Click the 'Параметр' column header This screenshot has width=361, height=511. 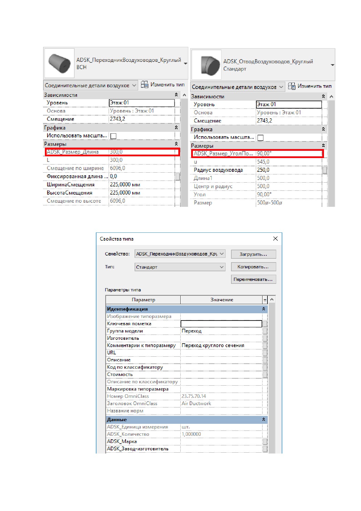click(x=143, y=300)
